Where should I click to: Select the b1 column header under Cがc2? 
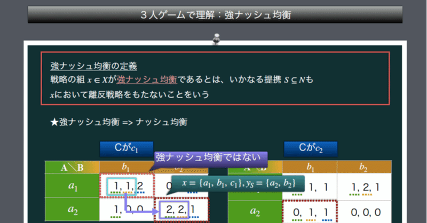click(310, 166)
